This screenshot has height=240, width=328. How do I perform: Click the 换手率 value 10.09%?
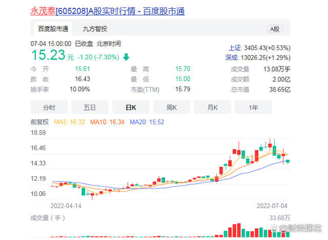(80, 89)
